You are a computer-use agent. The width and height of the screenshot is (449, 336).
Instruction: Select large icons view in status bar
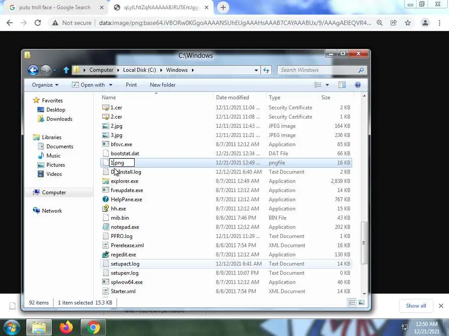pos(361,303)
